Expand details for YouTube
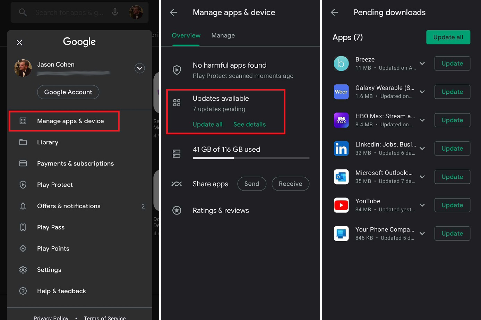This screenshot has height=320, width=481. tap(422, 205)
